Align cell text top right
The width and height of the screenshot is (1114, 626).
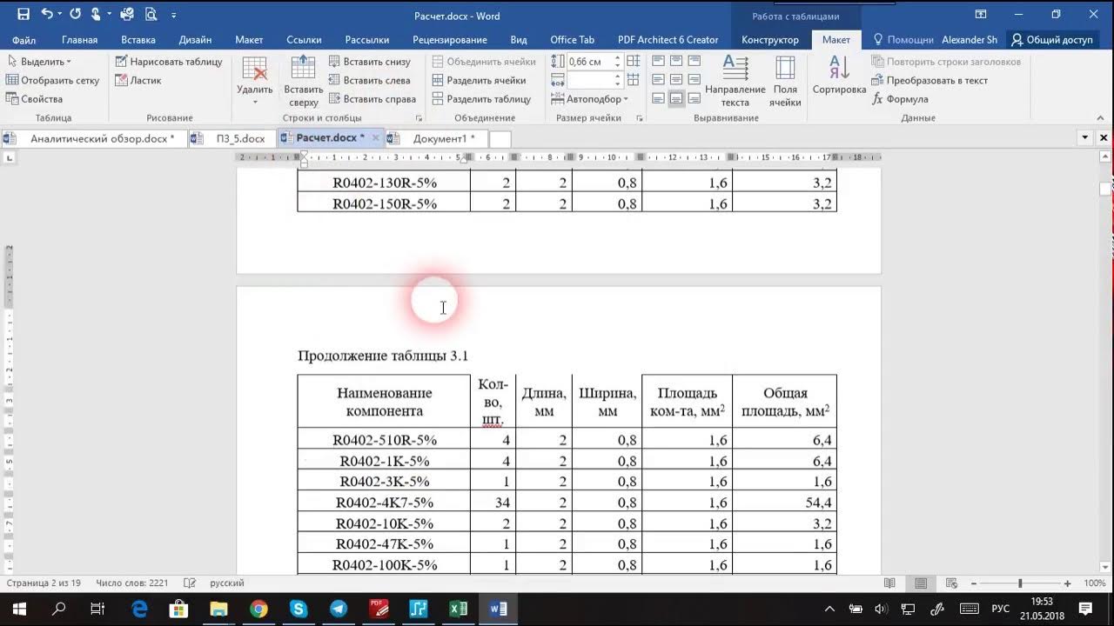(695, 61)
